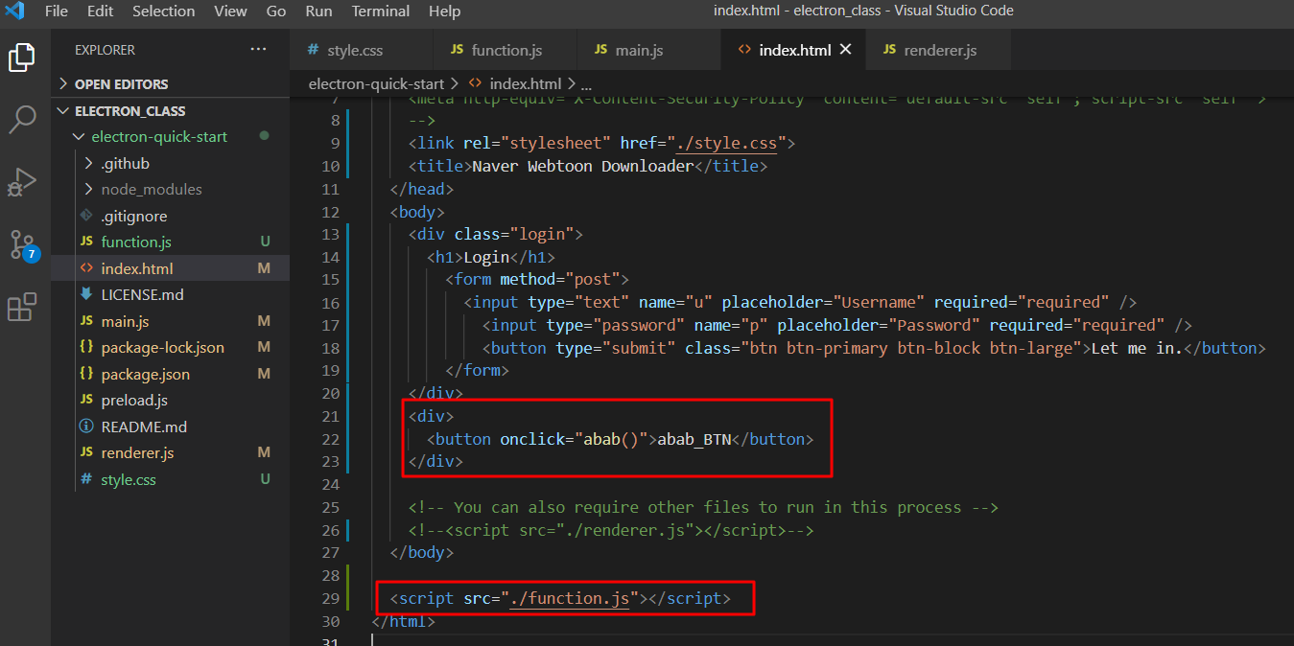The image size is (1294, 646).
Task: Click line number 21 in the gutter
Action: (331, 417)
